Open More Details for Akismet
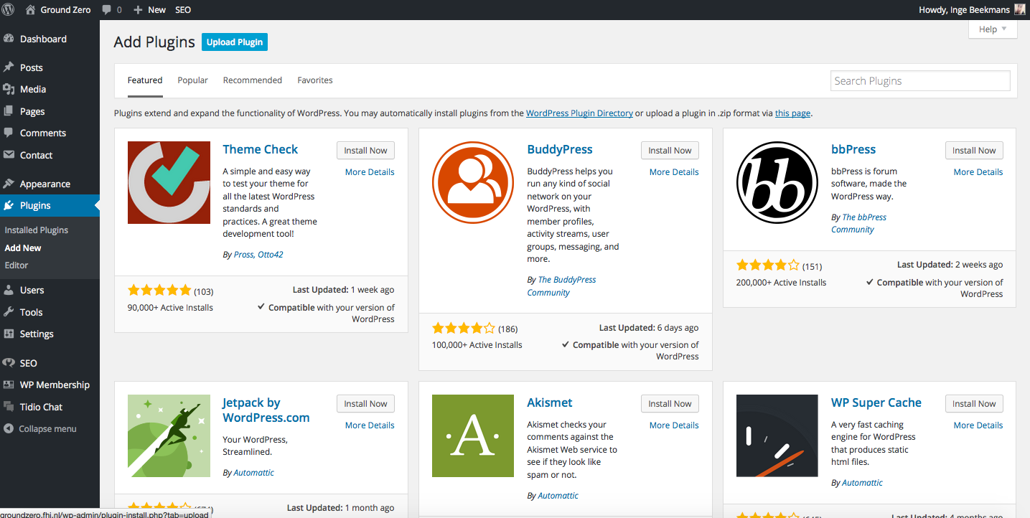Screen dimensions: 1030x518 (674, 425)
